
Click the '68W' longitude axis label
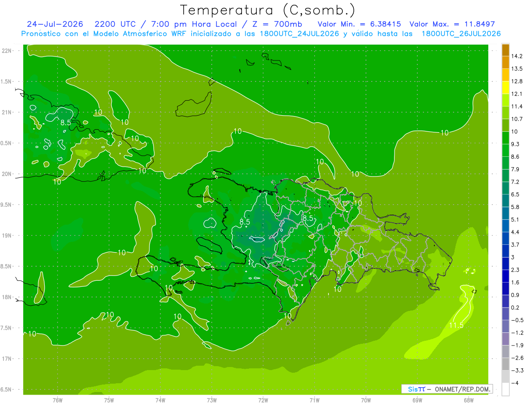click(468, 400)
